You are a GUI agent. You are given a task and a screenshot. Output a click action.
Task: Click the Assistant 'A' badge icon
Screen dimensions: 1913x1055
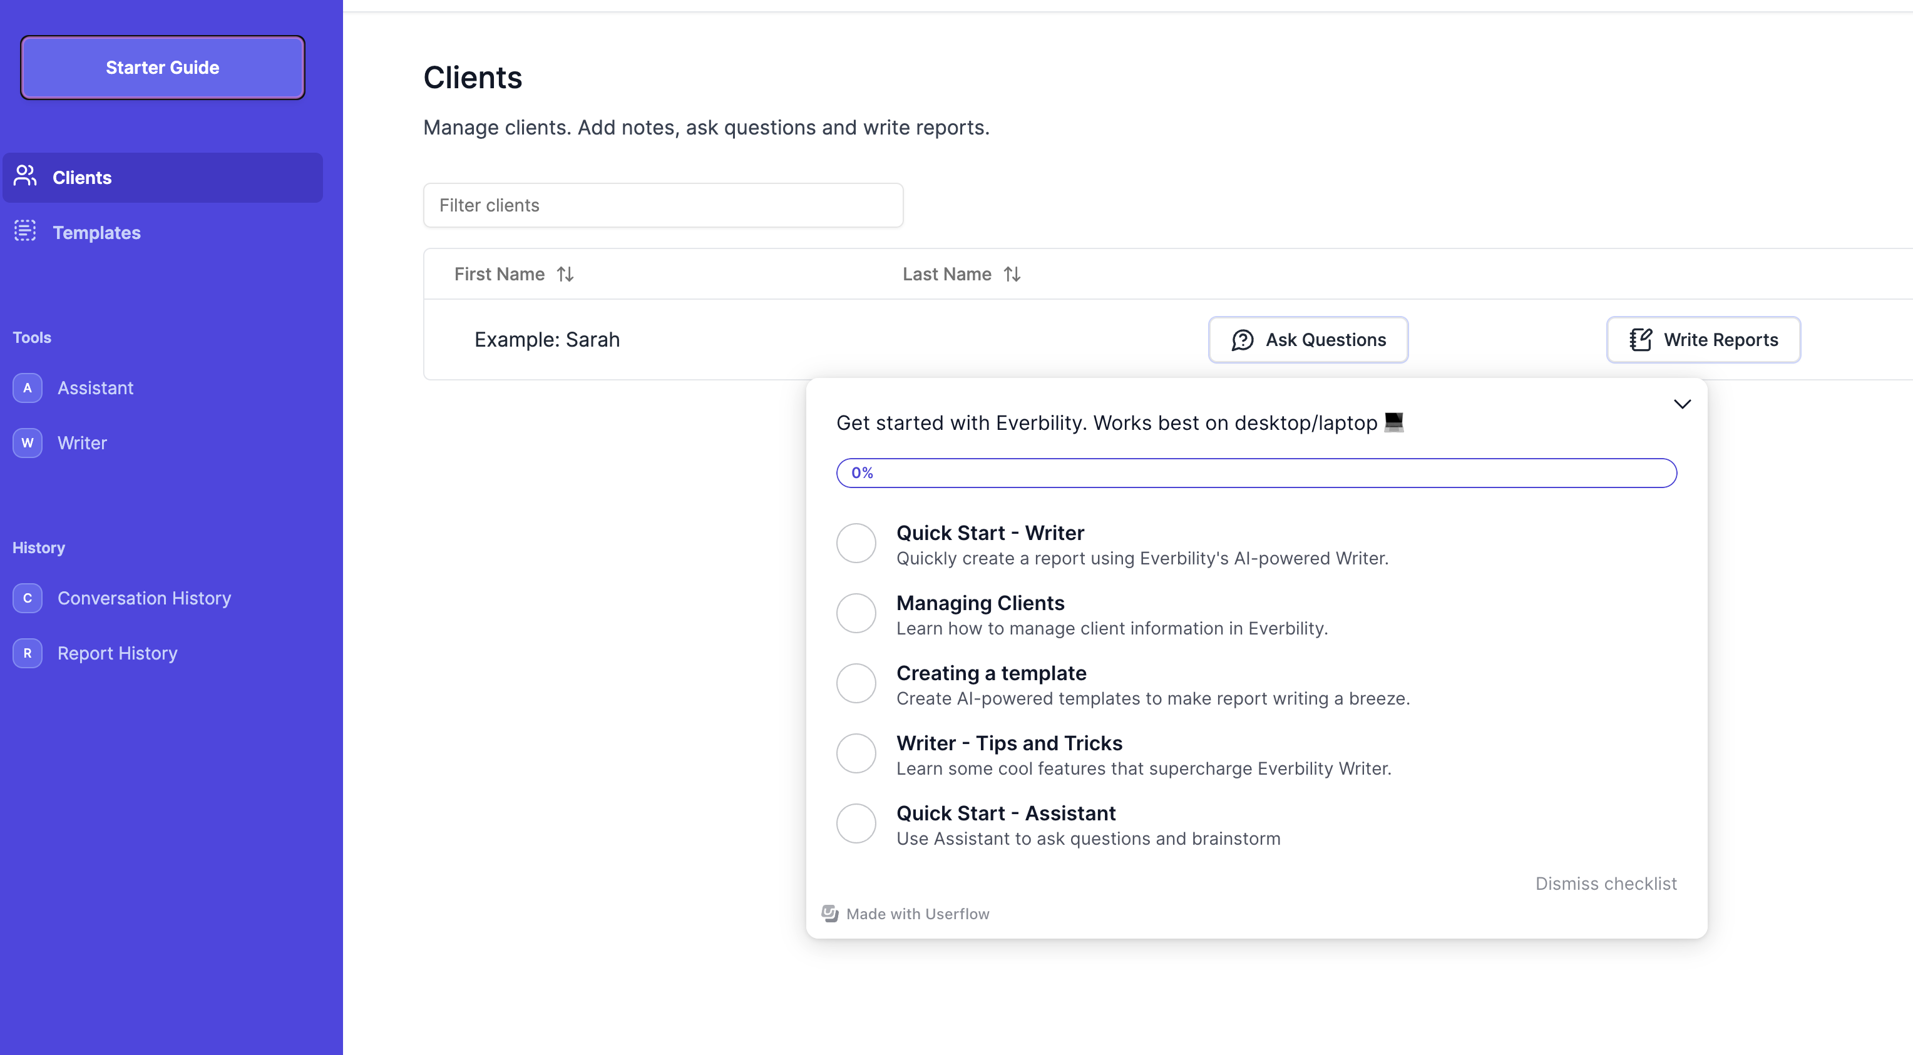click(x=28, y=387)
